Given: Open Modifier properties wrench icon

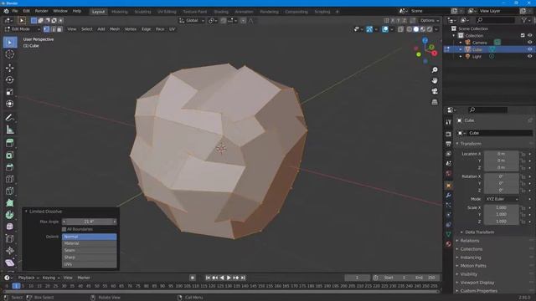Looking at the screenshot, I should click(449, 195).
